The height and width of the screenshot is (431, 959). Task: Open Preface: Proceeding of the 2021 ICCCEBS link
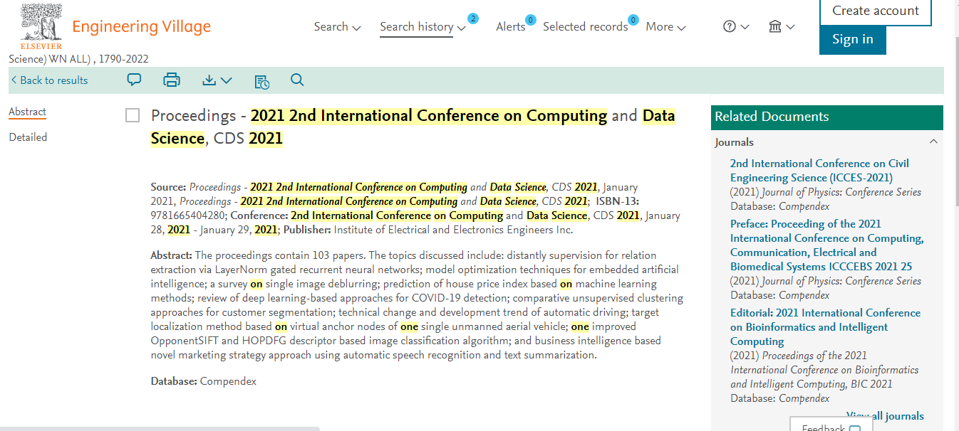827,245
